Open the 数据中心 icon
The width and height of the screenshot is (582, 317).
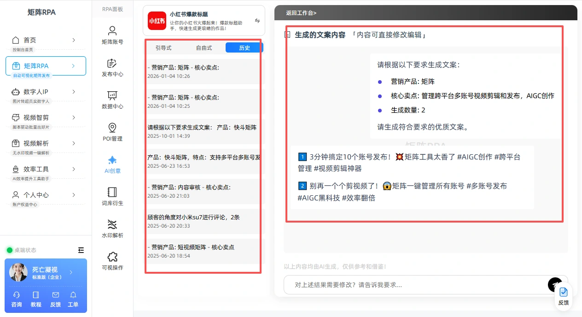pos(112,95)
